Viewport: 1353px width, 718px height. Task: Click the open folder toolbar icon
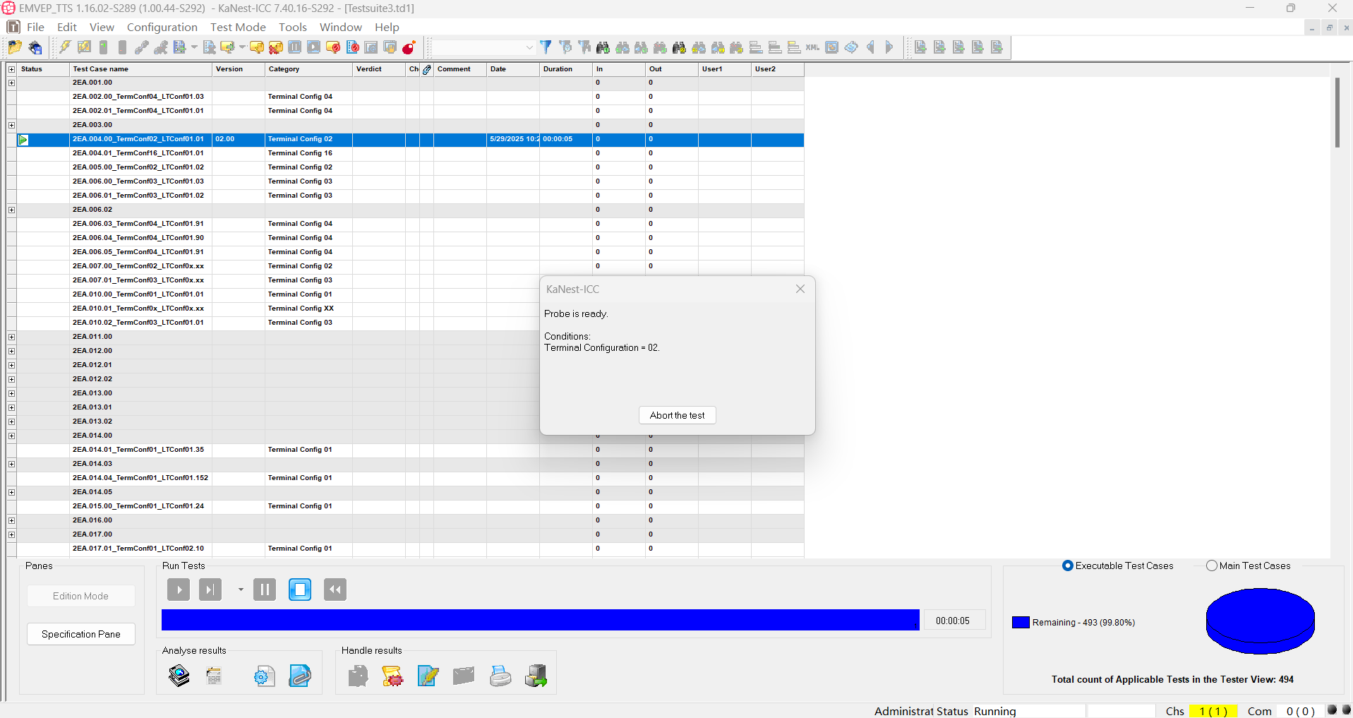pos(14,47)
